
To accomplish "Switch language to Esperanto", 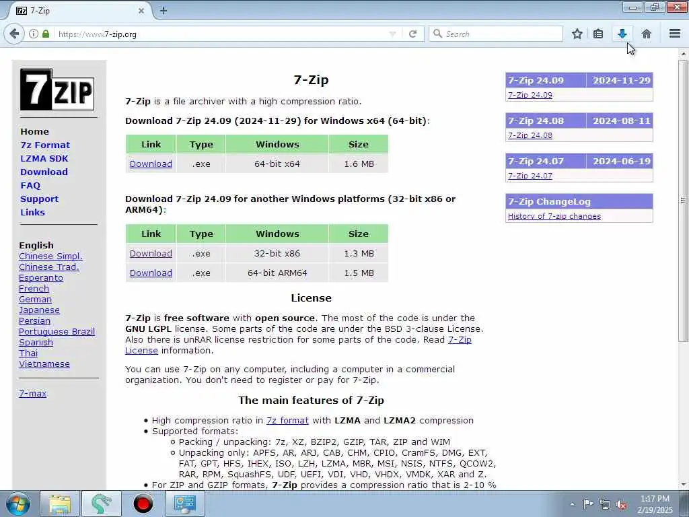I will click(x=41, y=278).
